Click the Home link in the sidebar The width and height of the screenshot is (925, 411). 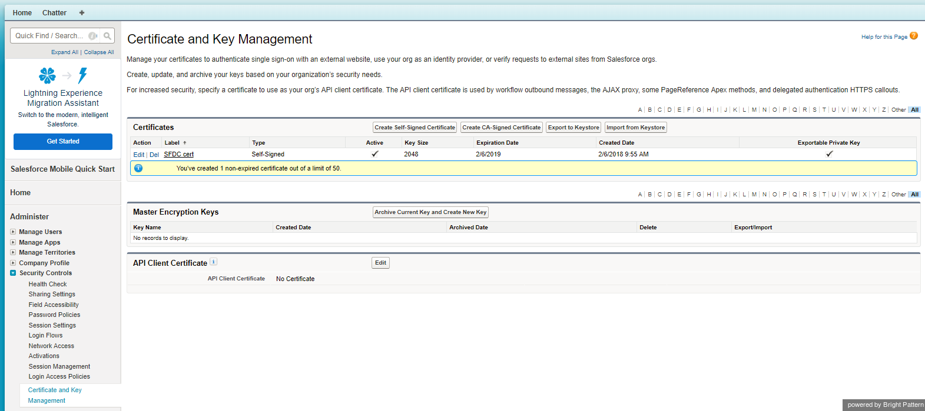[x=21, y=193]
